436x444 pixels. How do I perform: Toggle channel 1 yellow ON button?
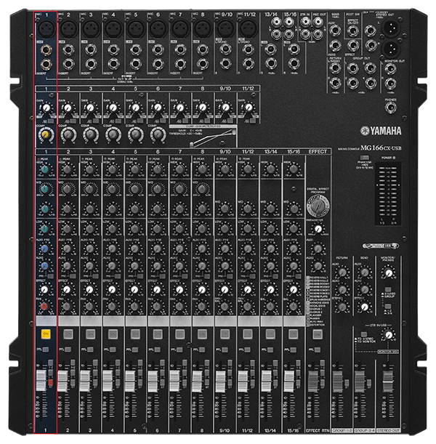pyautogui.click(x=46, y=334)
